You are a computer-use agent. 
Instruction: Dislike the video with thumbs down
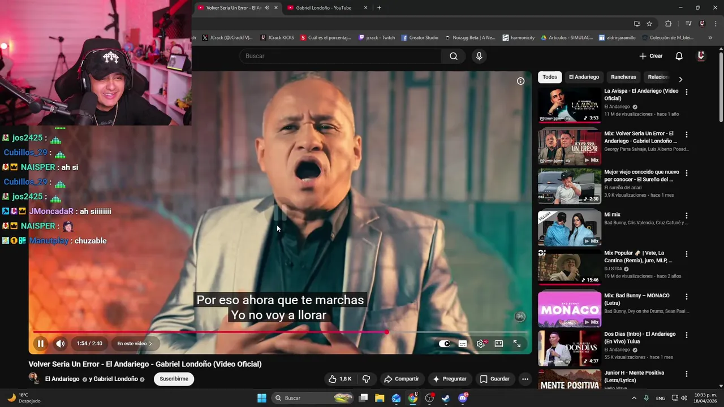[366, 379]
